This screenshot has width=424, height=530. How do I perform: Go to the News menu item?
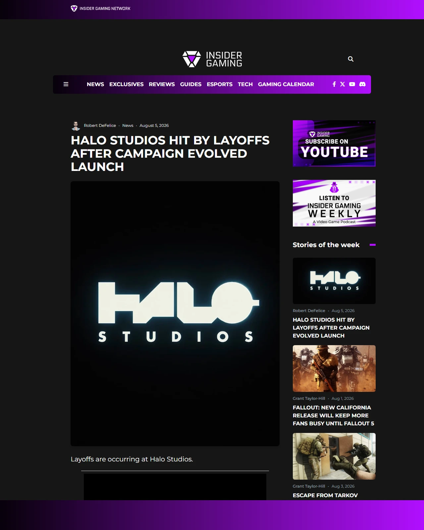point(95,84)
